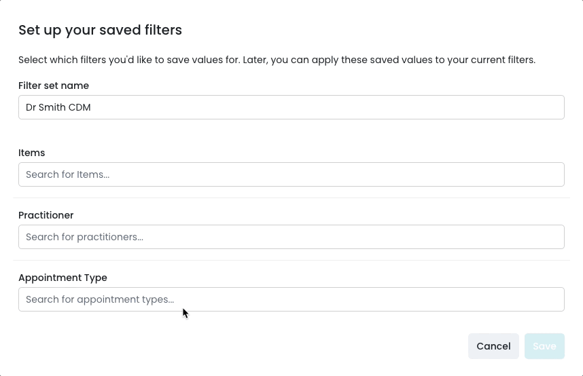Click the right end of the Filter set name box

[x=554, y=107]
